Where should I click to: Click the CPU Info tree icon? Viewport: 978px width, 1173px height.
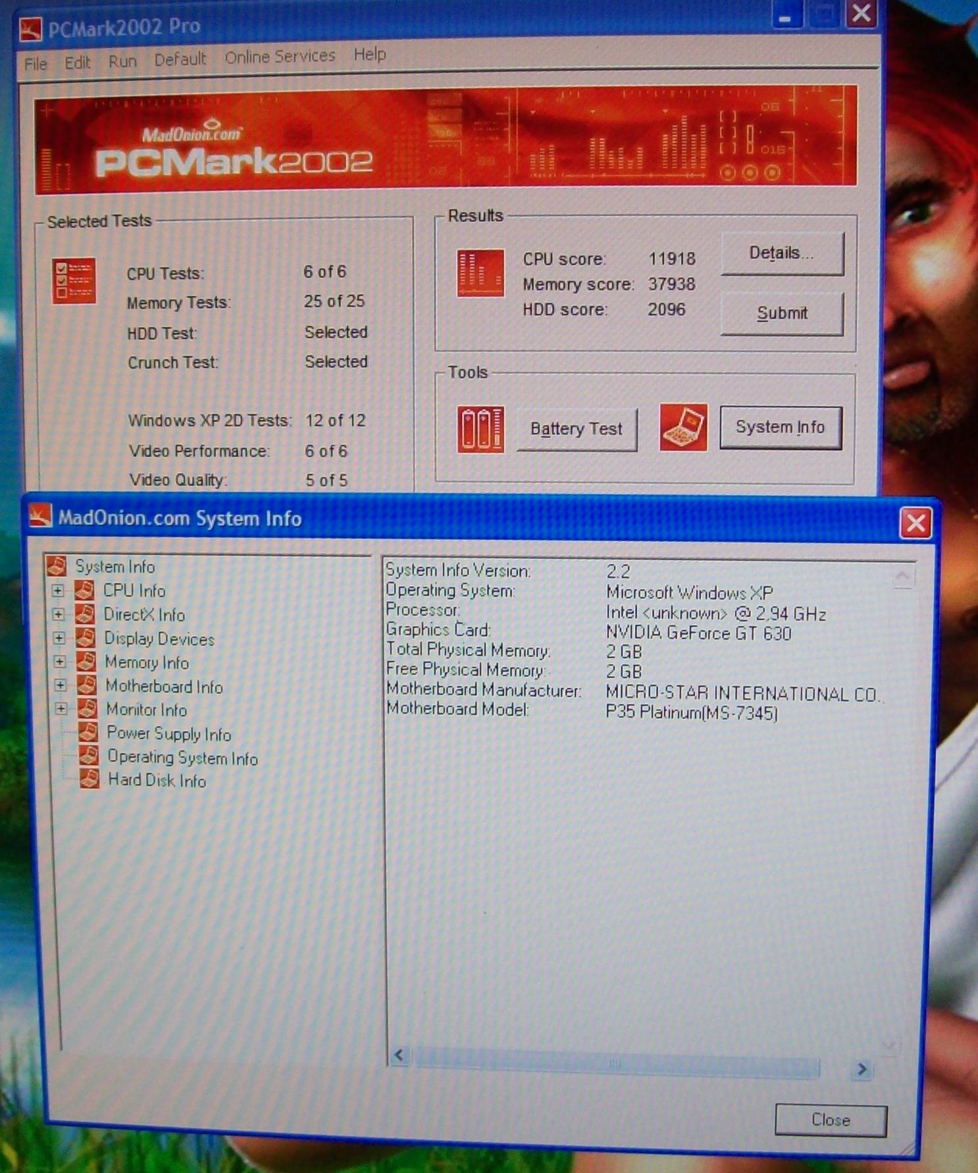pos(84,590)
